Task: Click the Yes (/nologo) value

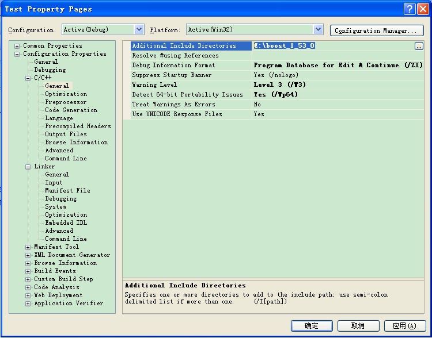Action: click(338, 75)
